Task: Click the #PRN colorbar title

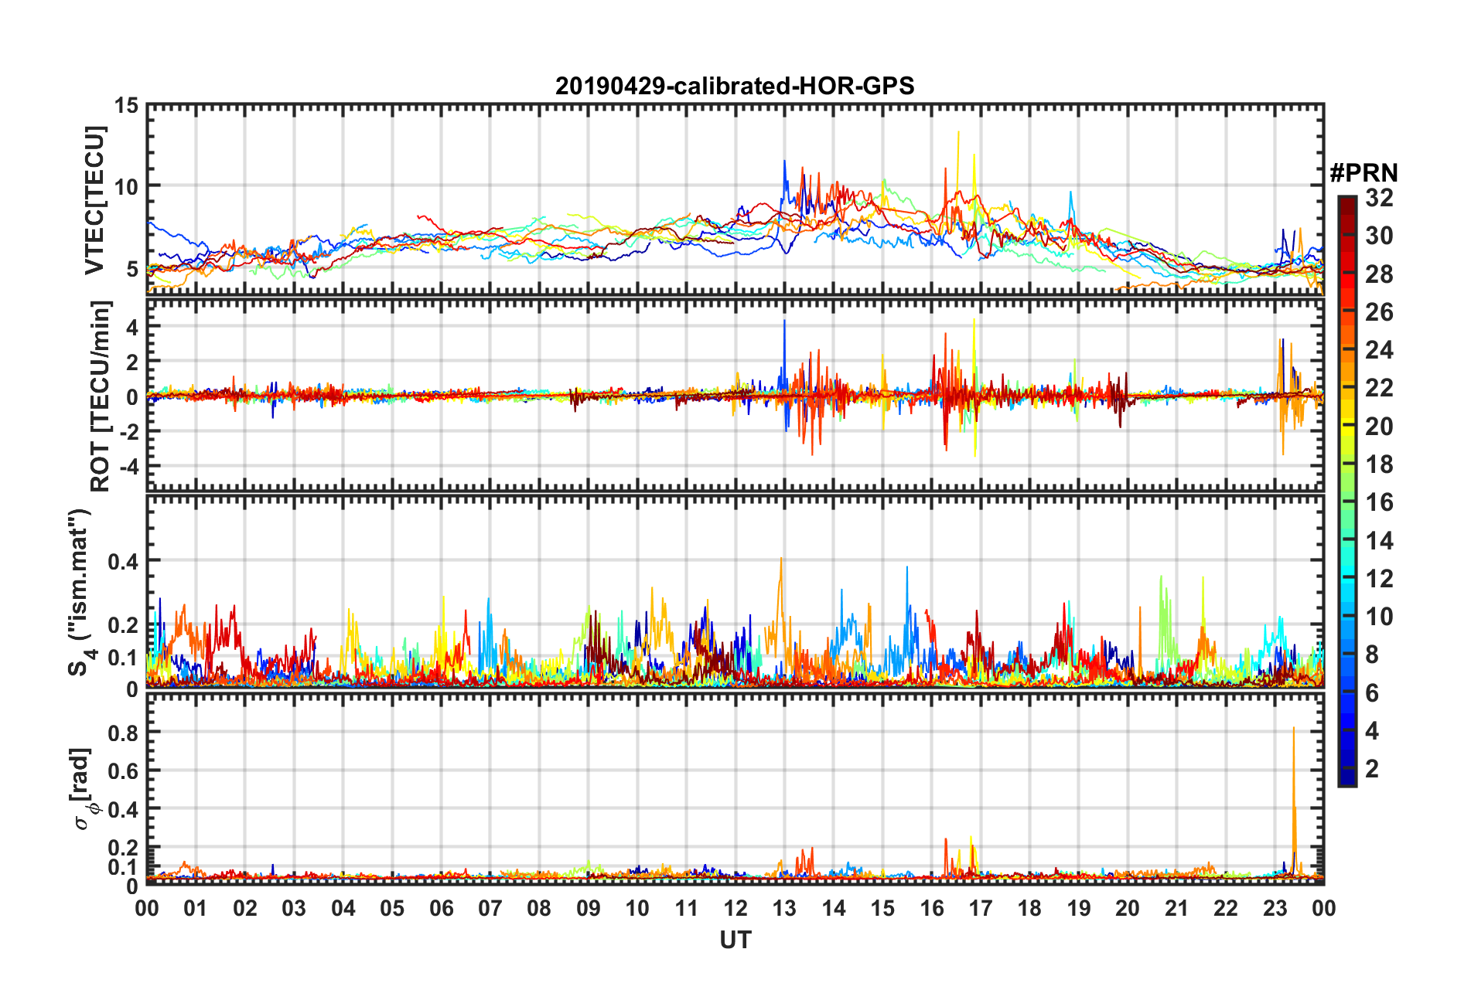Action: tap(1363, 172)
